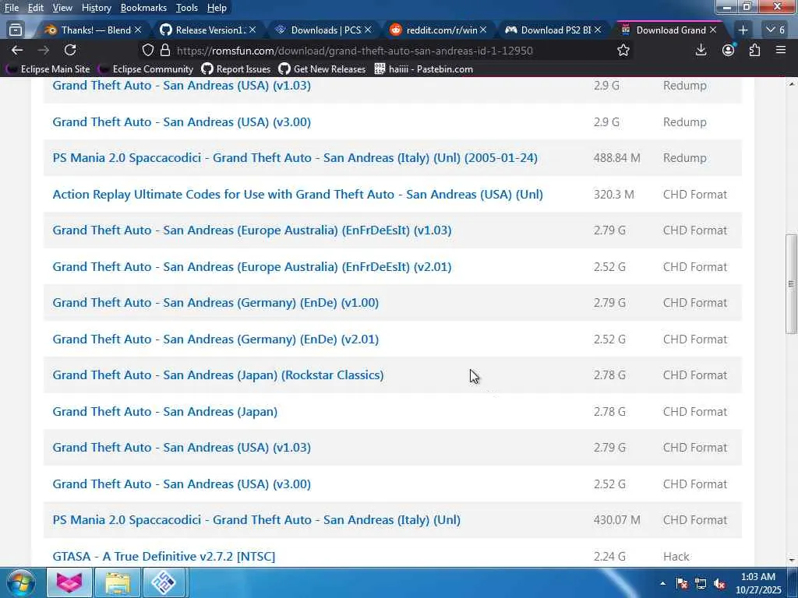Open Europe Australia (v2.01) link
The width and height of the screenshot is (798, 598).
pyautogui.click(x=252, y=267)
